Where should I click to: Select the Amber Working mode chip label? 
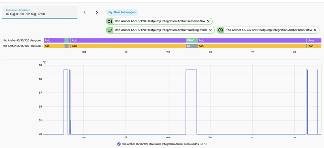point(161,30)
